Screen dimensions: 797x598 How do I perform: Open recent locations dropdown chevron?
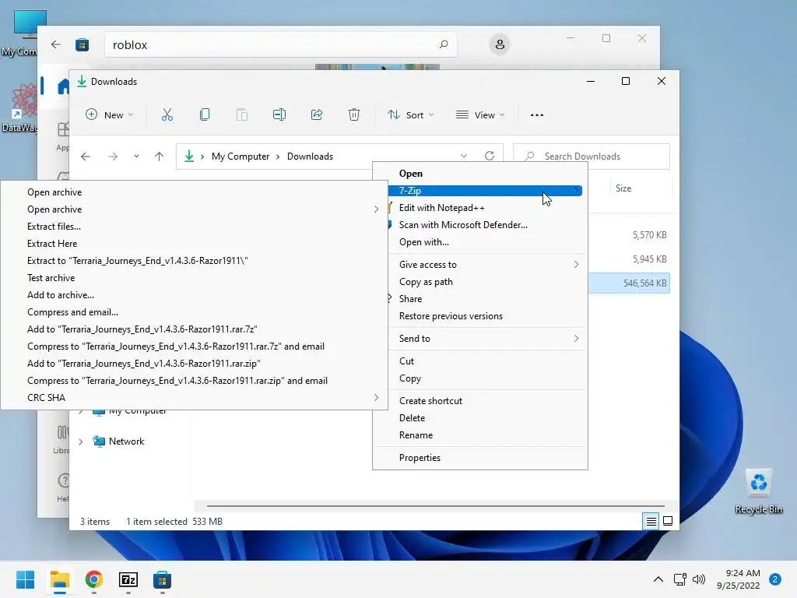(136, 157)
